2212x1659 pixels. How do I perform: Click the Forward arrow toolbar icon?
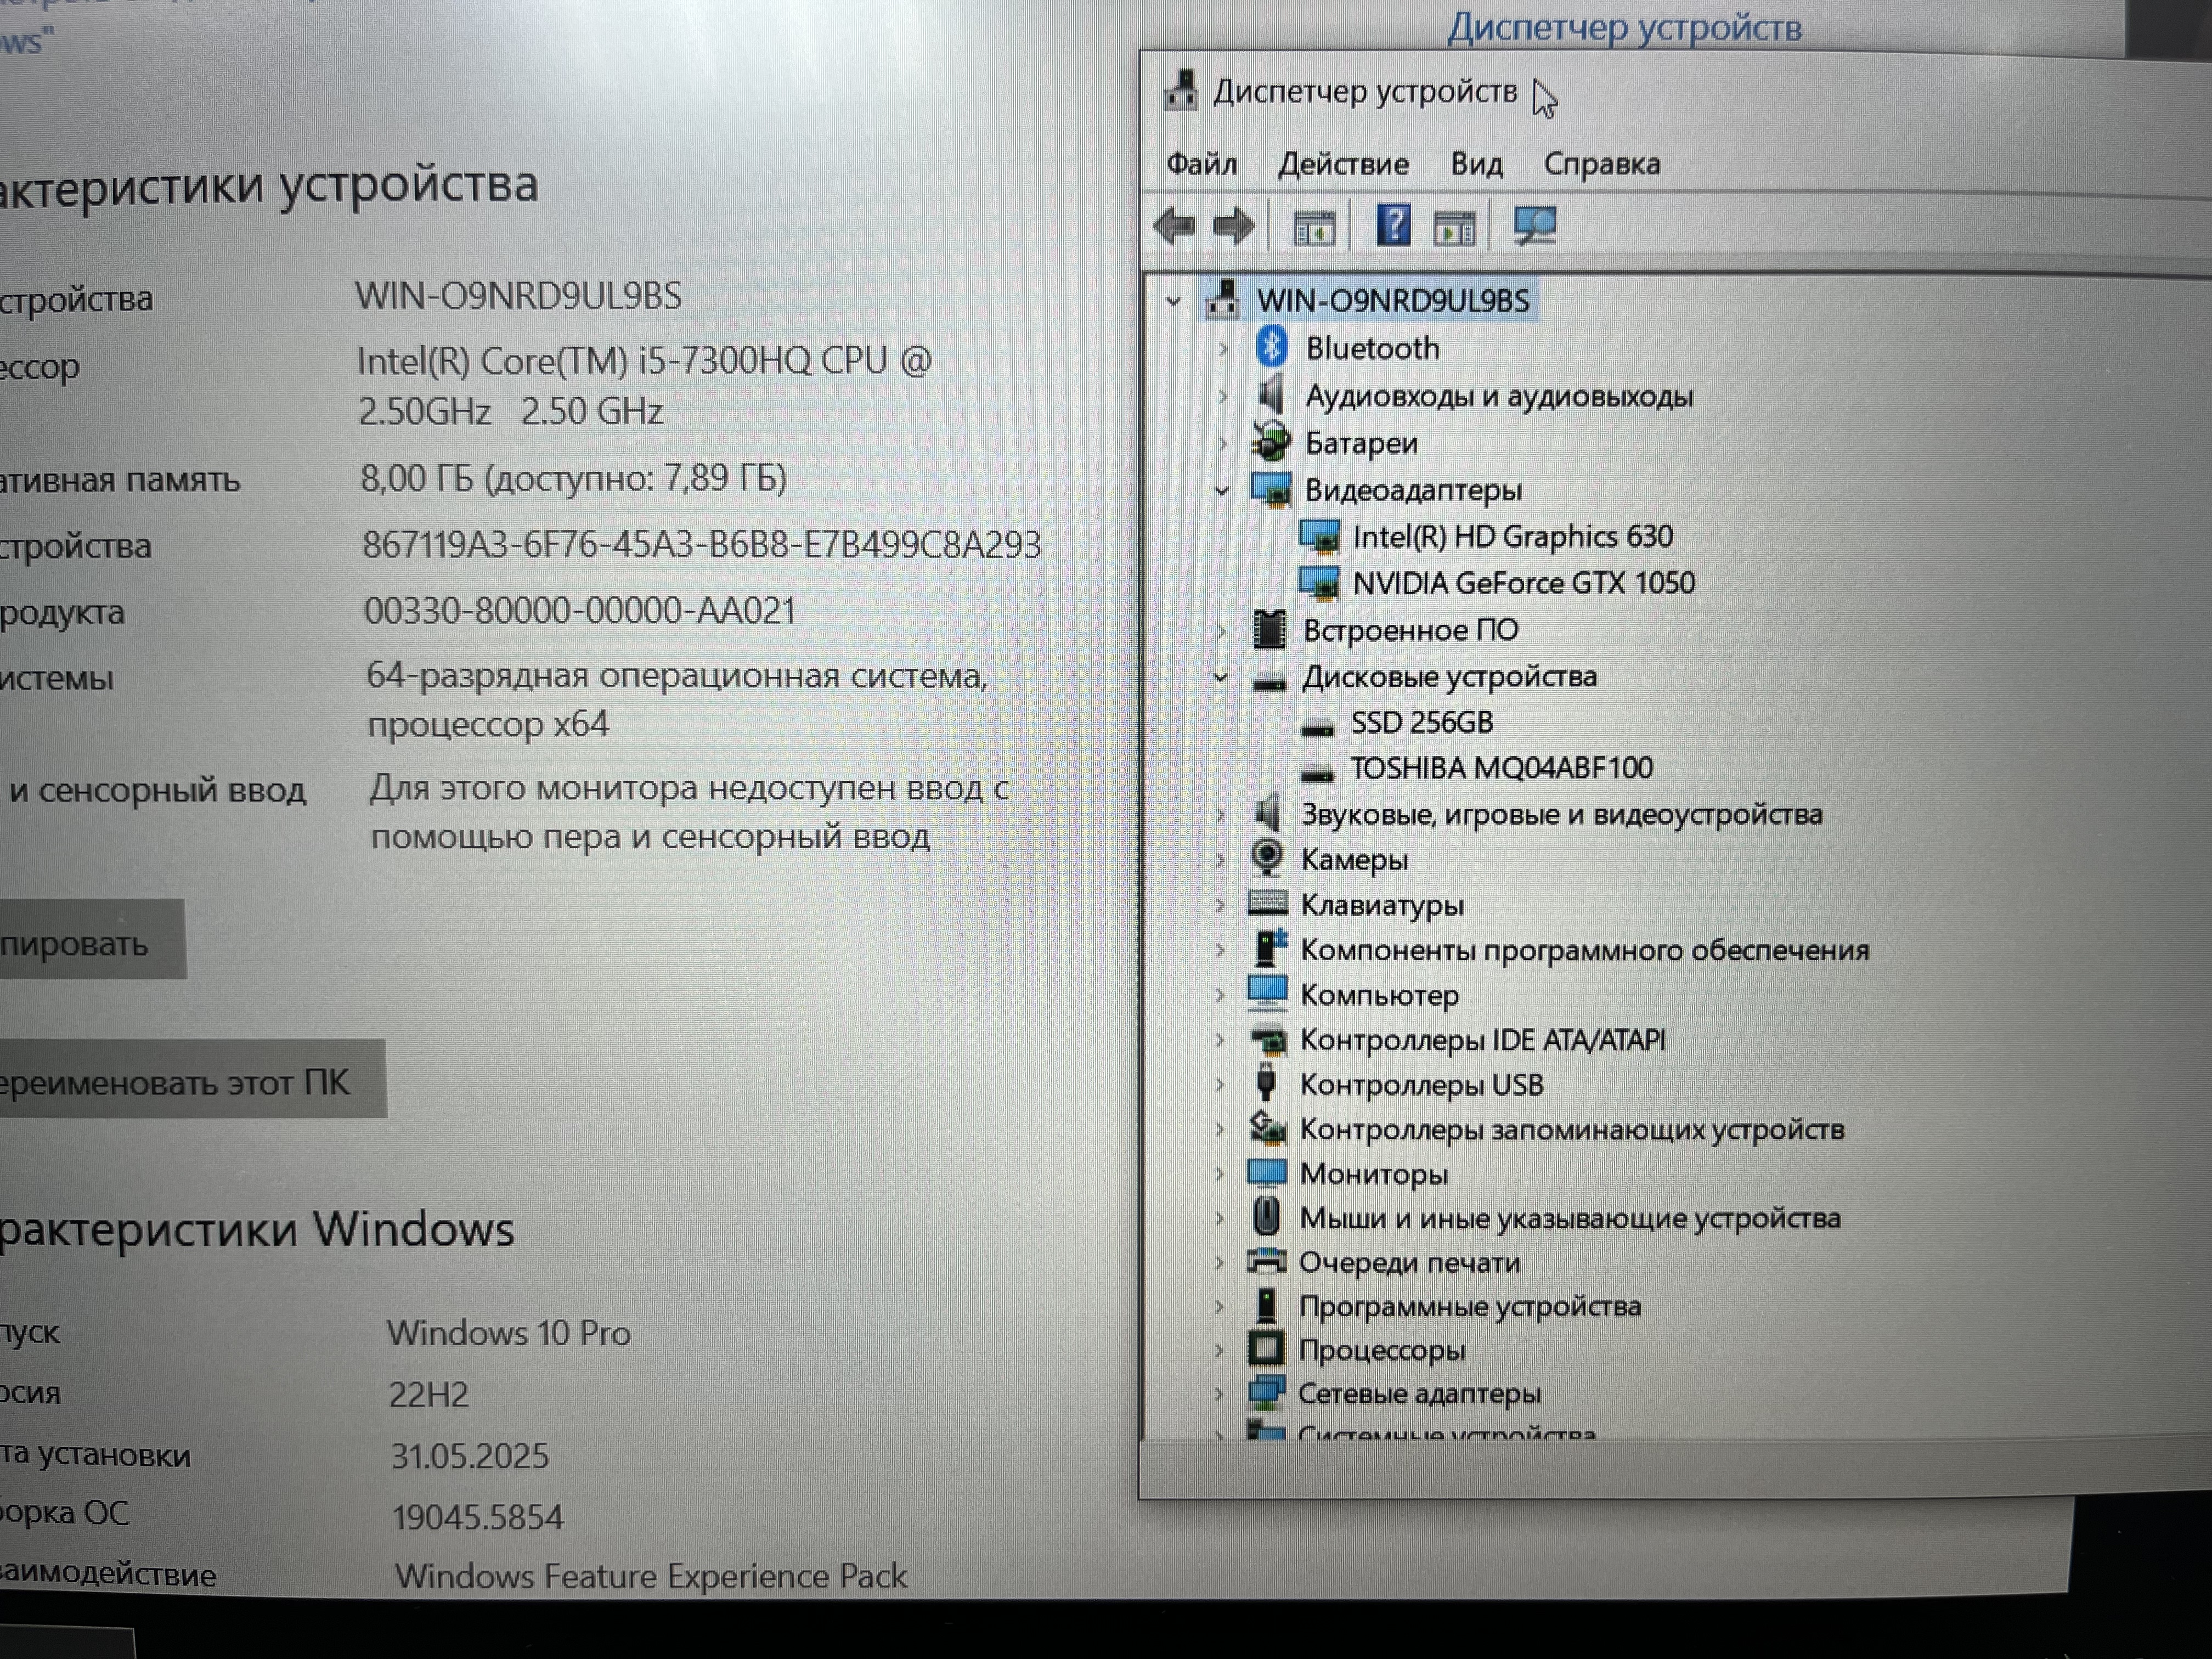point(1233,227)
